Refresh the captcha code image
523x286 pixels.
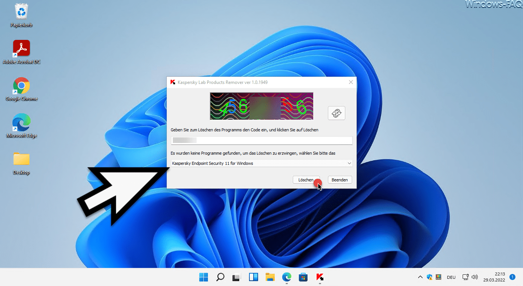click(x=337, y=113)
